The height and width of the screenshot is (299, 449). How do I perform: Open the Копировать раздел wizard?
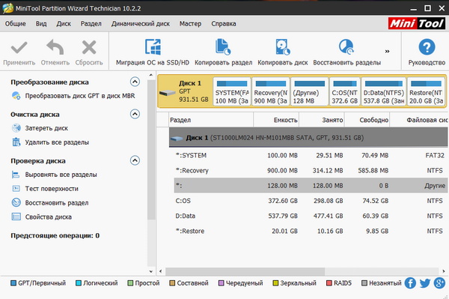[223, 52]
